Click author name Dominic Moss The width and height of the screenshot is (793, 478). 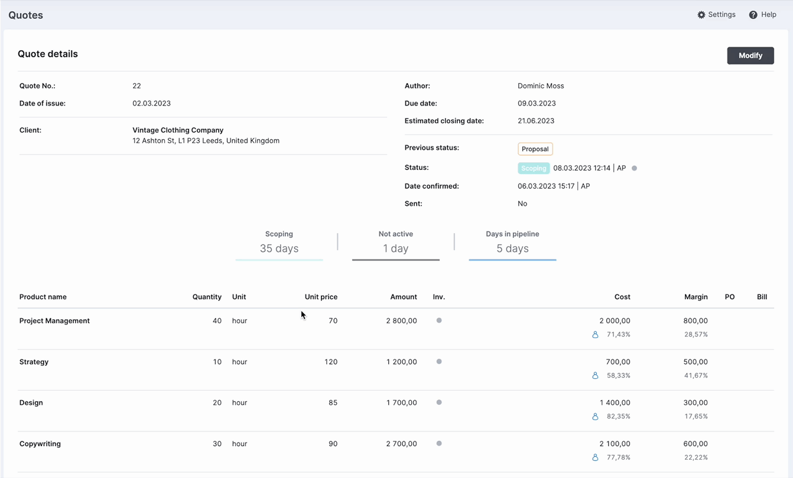[541, 86]
